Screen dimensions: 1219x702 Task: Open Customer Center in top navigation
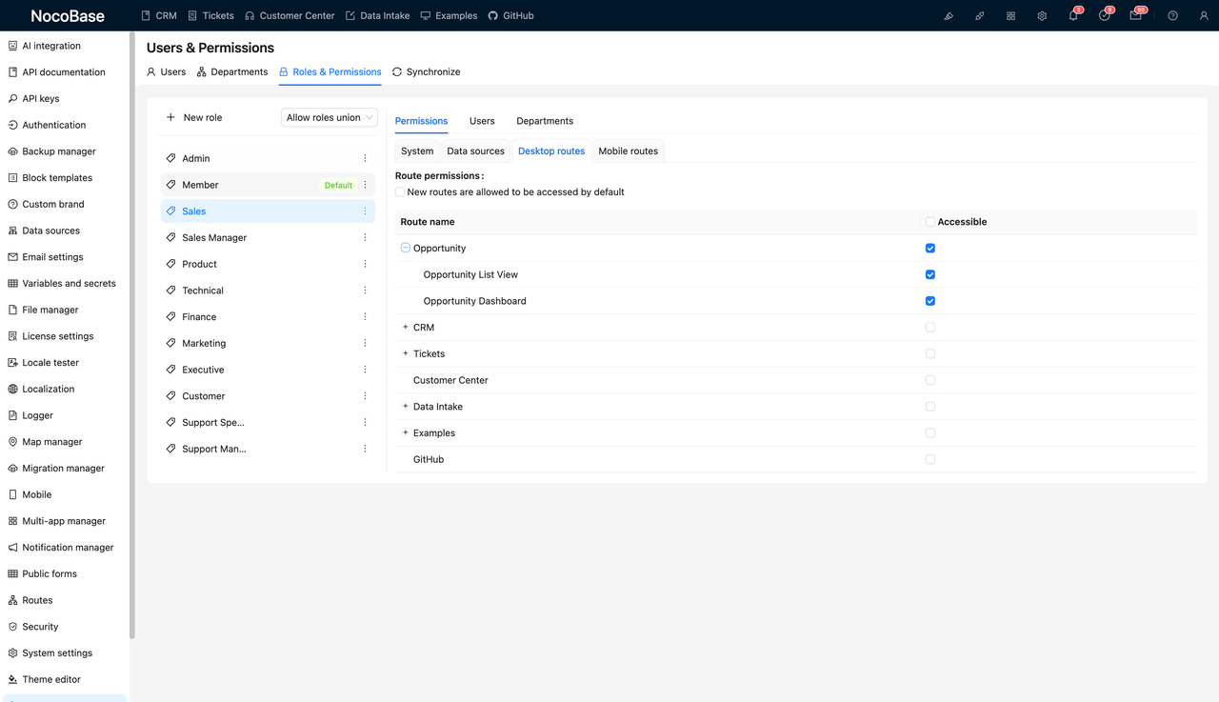coord(290,16)
